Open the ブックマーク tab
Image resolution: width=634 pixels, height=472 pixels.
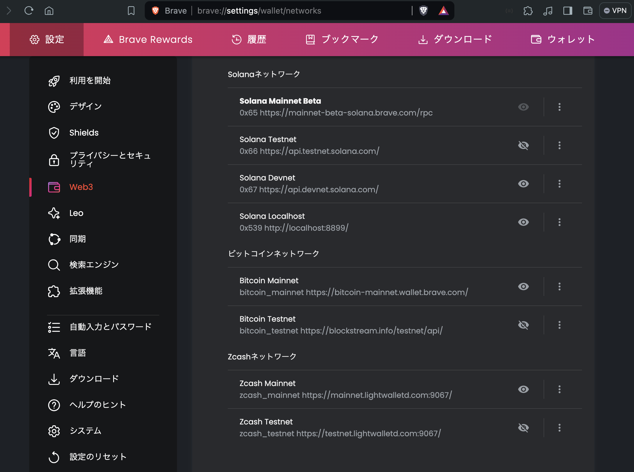pyautogui.click(x=342, y=40)
